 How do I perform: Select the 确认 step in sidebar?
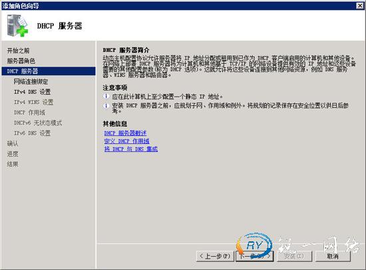pos(13,143)
